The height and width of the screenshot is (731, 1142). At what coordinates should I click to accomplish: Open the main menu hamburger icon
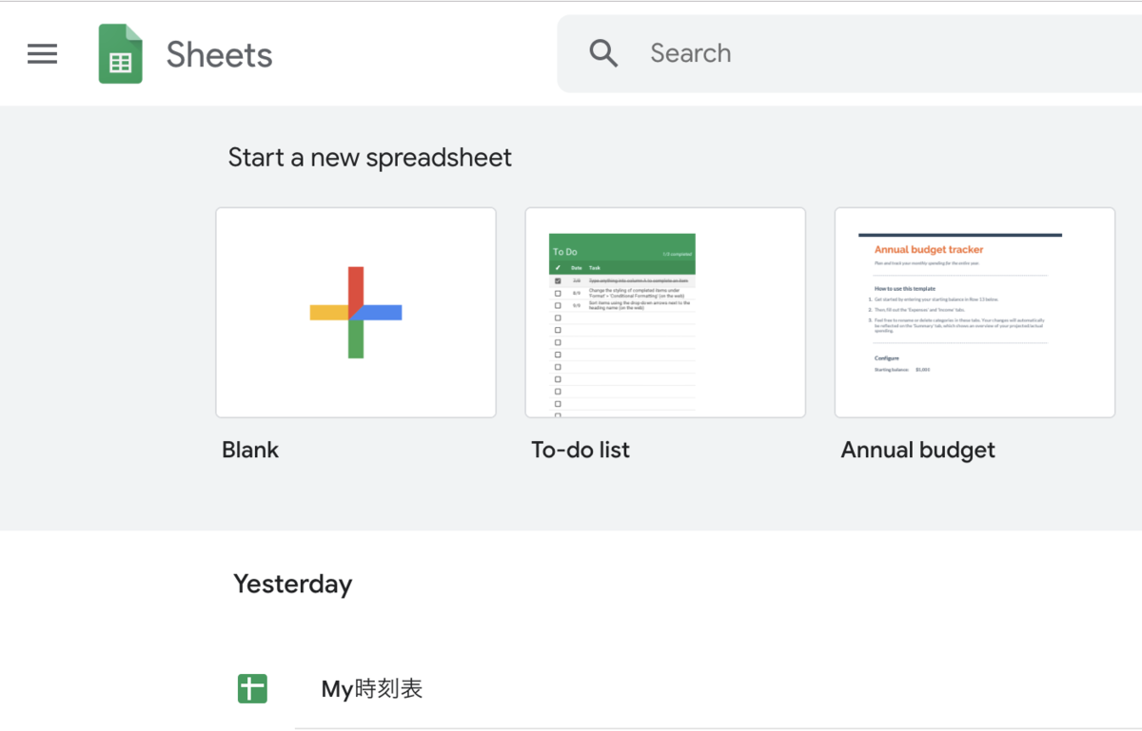43,54
